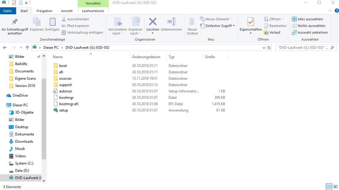Click the Kopieren nach icon
This screenshot has height=190, width=339.
point(135,22)
